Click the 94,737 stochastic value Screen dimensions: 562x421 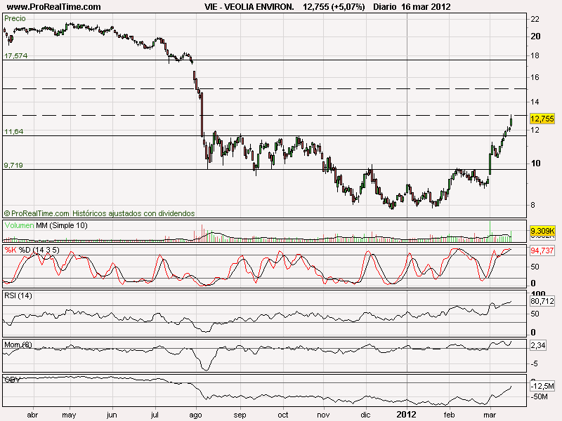pyautogui.click(x=542, y=250)
